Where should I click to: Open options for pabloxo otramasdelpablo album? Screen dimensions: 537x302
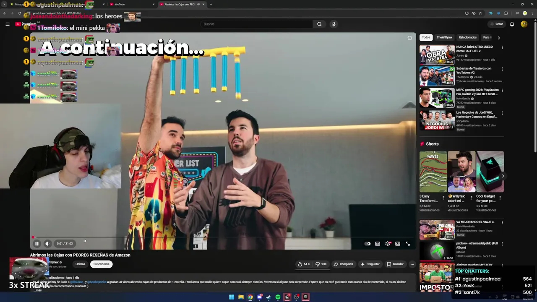click(502, 244)
